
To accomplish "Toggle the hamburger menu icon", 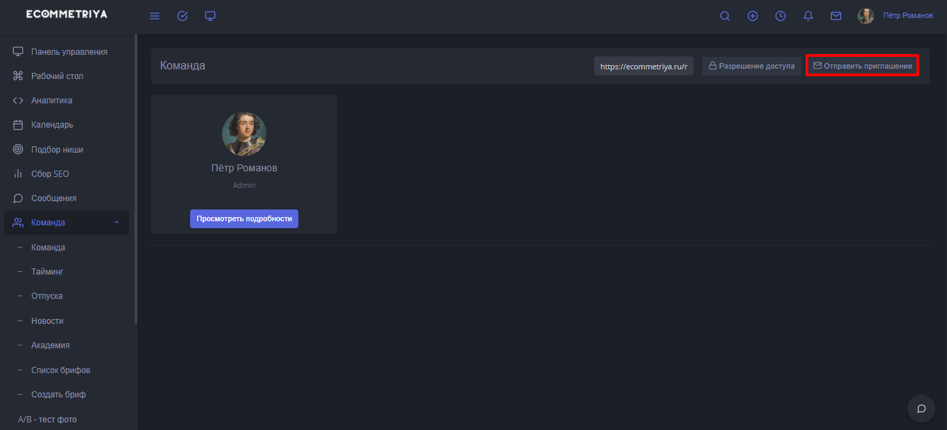I will tap(155, 16).
